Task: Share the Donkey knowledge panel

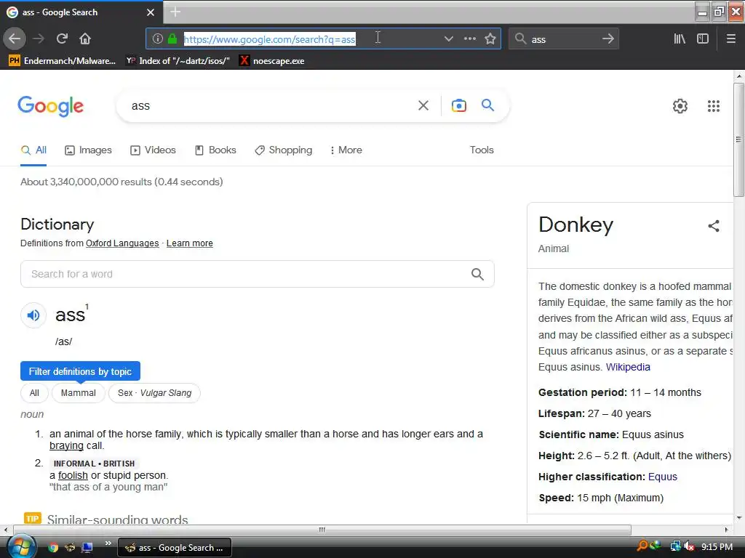Action: (x=714, y=226)
